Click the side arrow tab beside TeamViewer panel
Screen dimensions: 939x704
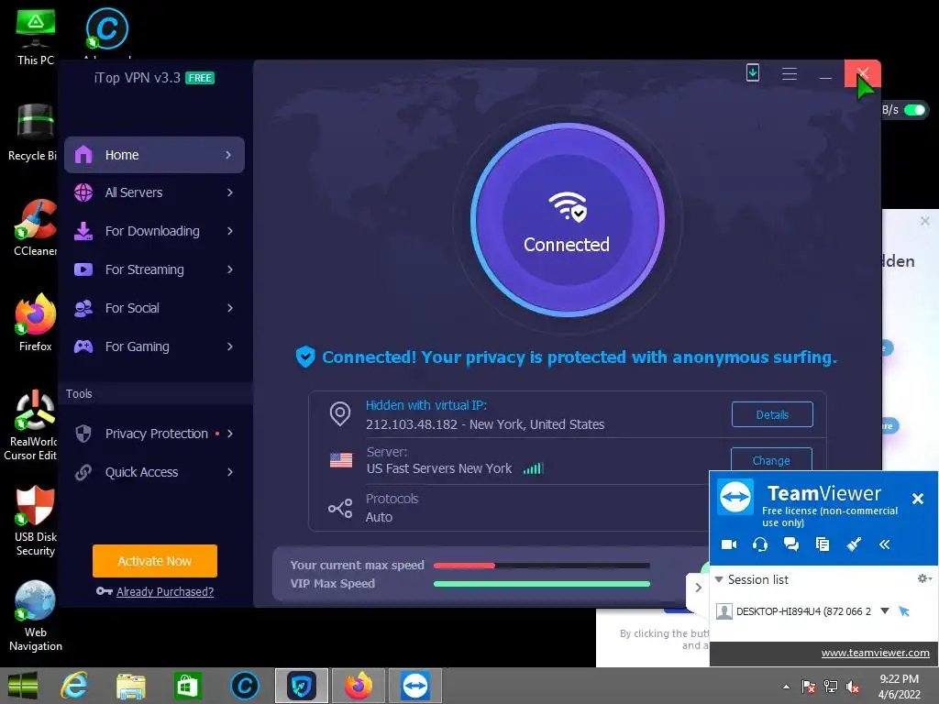coord(698,588)
